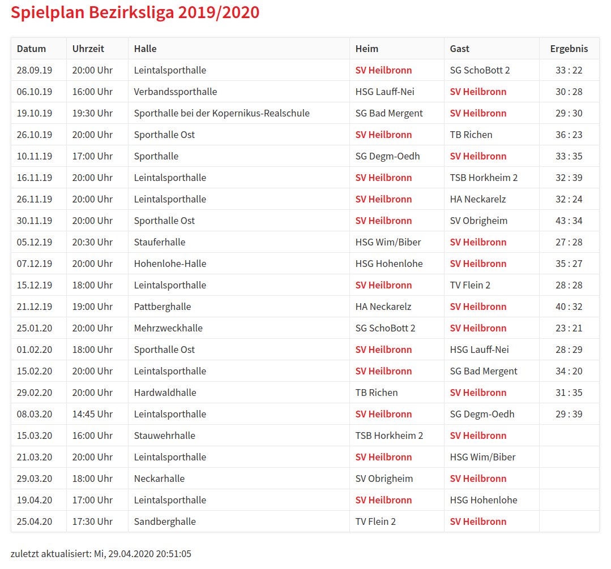Click the 19:00 Uhr time cell
This screenshot has width=611, height=569.
click(x=92, y=307)
